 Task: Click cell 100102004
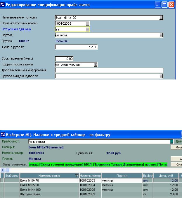point(90,185)
